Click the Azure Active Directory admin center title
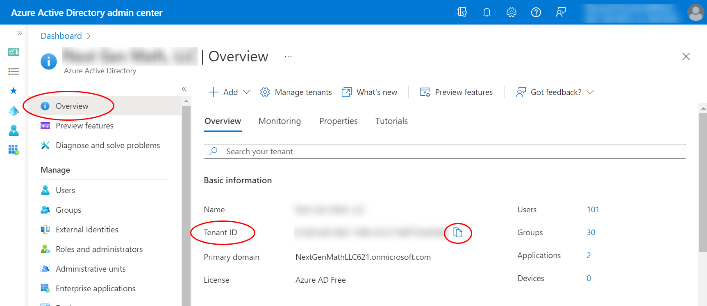The height and width of the screenshot is (306, 707). pyautogui.click(x=87, y=13)
